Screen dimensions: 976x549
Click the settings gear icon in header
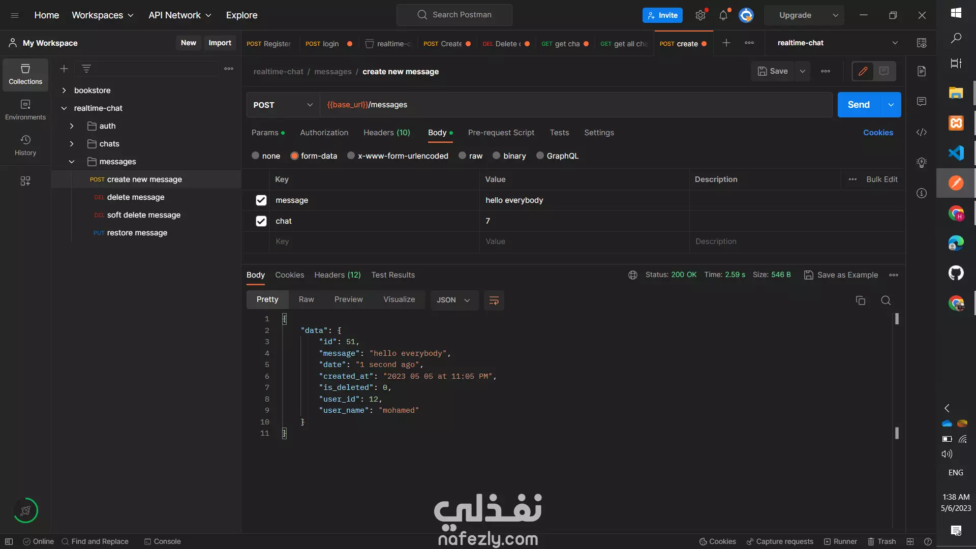pos(700,15)
